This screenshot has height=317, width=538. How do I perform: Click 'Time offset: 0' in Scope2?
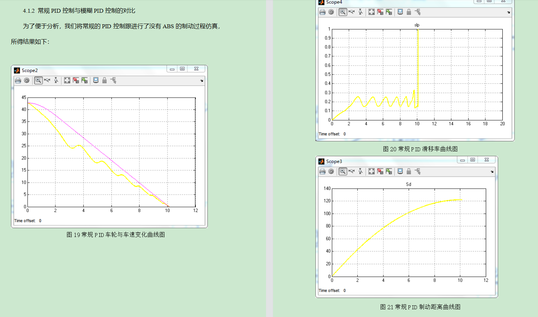click(x=28, y=221)
